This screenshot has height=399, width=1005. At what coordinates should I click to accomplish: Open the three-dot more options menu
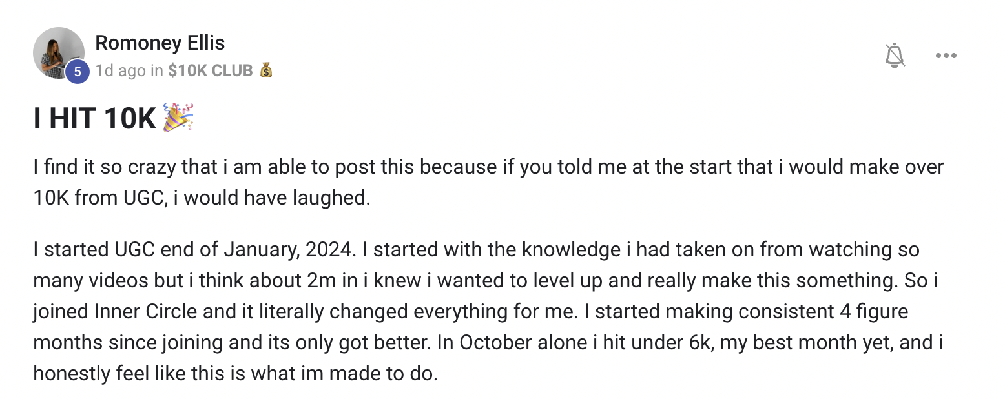tap(946, 56)
